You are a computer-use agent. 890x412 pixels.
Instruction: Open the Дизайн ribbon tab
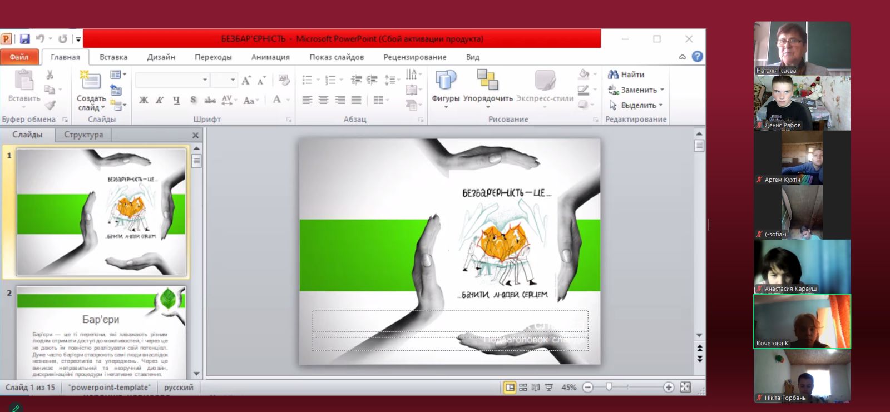pyautogui.click(x=161, y=57)
